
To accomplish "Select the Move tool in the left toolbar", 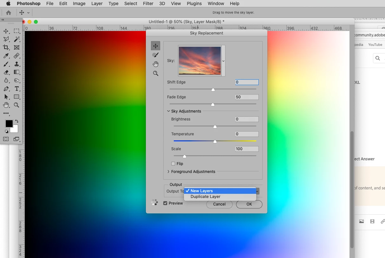I will [x=6, y=31].
